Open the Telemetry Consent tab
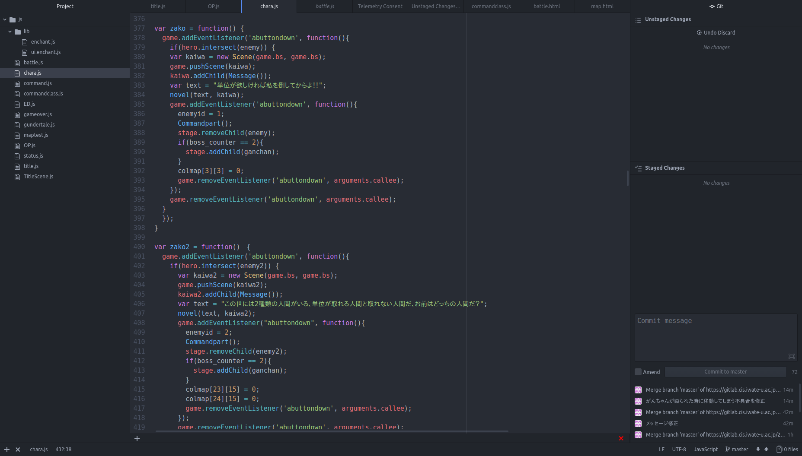802x456 pixels. click(x=380, y=6)
